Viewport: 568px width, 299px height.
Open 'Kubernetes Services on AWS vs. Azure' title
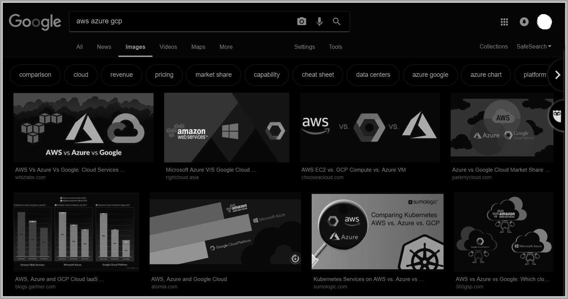click(x=368, y=279)
